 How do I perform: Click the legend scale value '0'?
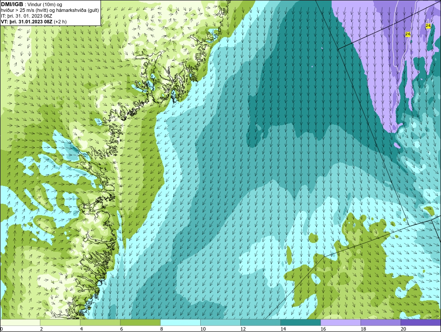[x=1, y=329]
